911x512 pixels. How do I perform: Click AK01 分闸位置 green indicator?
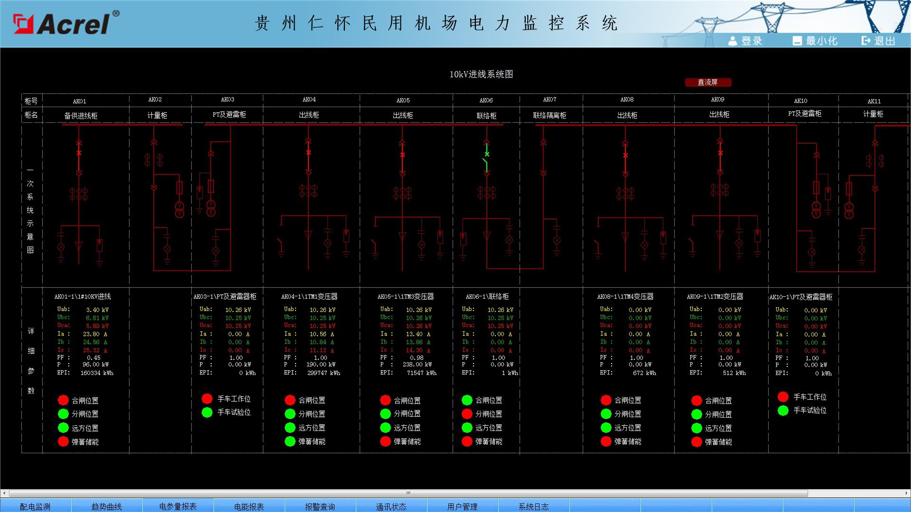(x=63, y=414)
